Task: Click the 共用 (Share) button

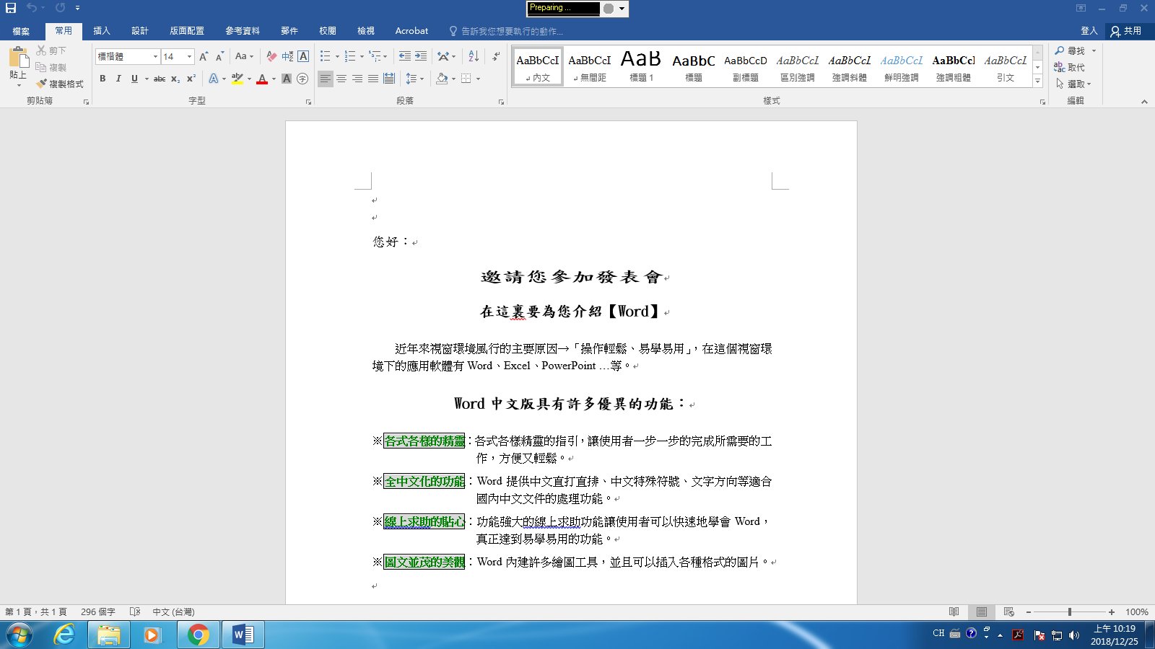Action: pos(1126,31)
